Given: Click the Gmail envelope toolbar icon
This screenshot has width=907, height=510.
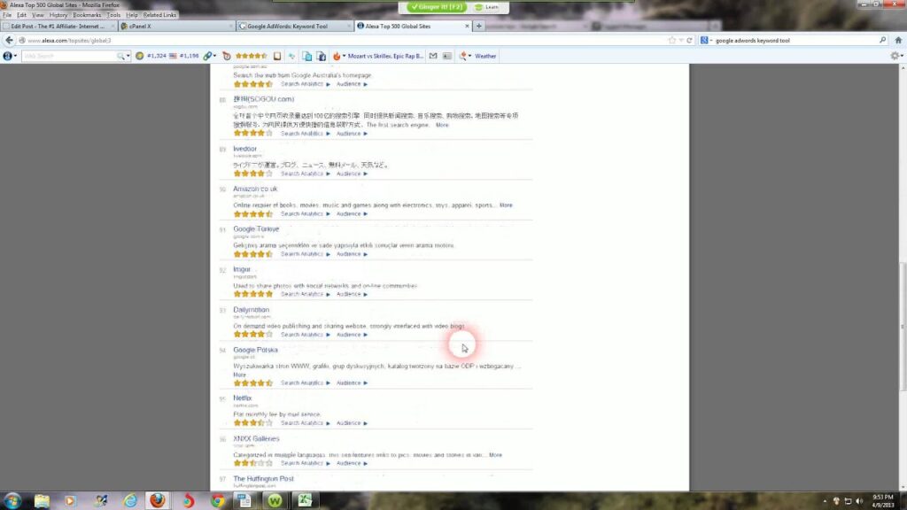Looking at the screenshot, I should (x=433, y=56).
